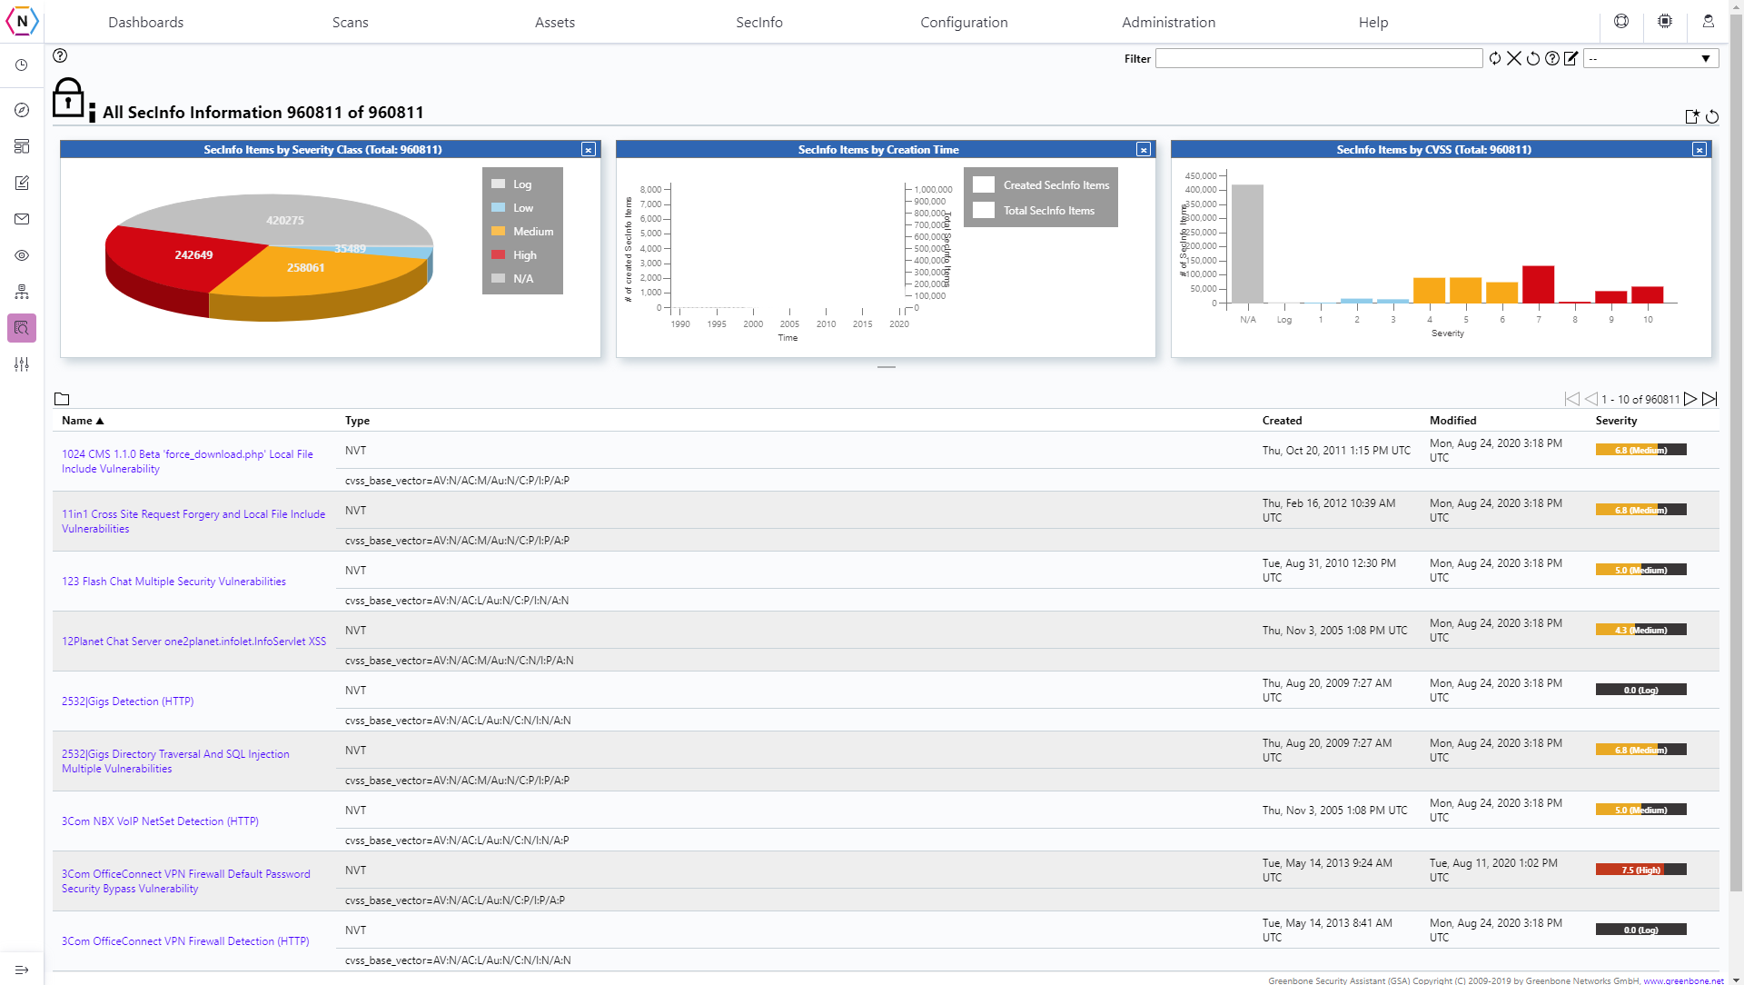Remove the filter with X icon

(x=1514, y=58)
